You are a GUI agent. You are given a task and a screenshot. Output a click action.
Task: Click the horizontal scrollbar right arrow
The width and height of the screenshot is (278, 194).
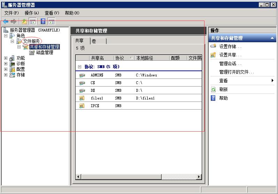click(199, 177)
